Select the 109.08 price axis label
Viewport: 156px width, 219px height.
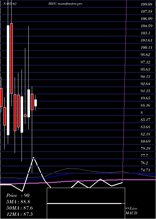(x=146, y=4)
